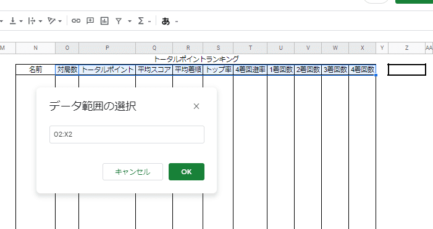Click the 4着回数 header cell
This screenshot has height=229, width=433.
point(363,70)
